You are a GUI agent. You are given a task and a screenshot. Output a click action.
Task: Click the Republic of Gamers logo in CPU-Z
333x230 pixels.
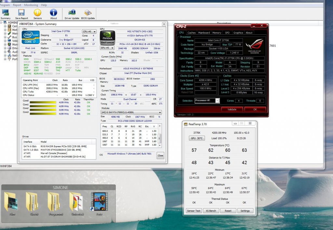pos(254,46)
